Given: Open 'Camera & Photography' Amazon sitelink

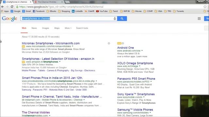Looking at the screenshot, I should (58, 71).
